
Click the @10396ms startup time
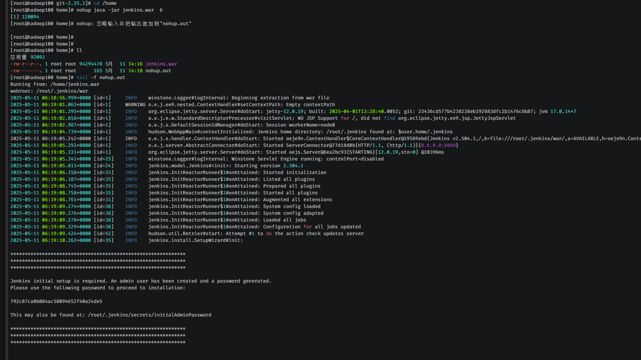[432, 152]
